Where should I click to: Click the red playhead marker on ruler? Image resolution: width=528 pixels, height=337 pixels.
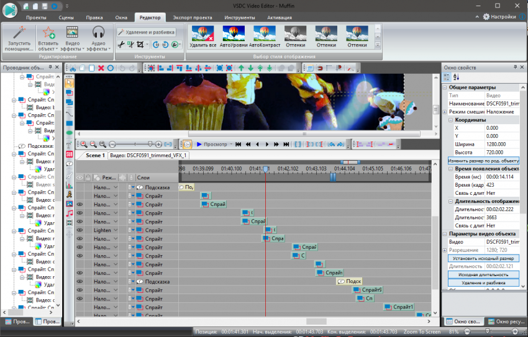point(265,169)
